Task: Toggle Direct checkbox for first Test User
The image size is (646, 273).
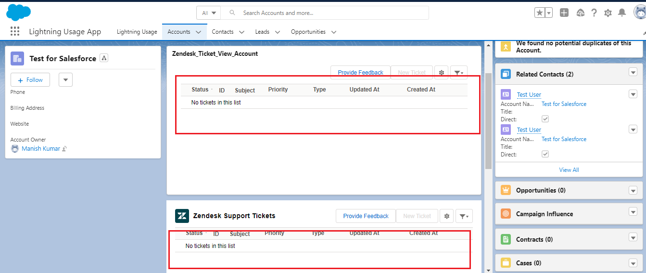Action: [x=545, y=119]
